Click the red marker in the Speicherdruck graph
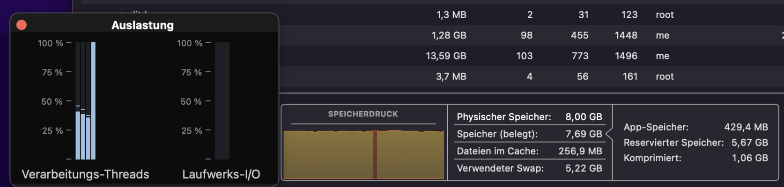This screenshot has width=784, height=187. (375, 155)
